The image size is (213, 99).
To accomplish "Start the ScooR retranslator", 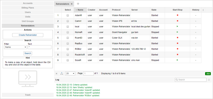I will click(x=177, y=60).
